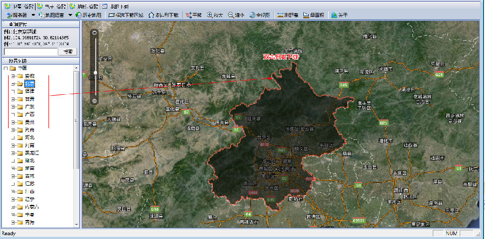Click the 位置列表 location list panel header
The width and height of the screenshot is (485, 239).
(41, 61)
